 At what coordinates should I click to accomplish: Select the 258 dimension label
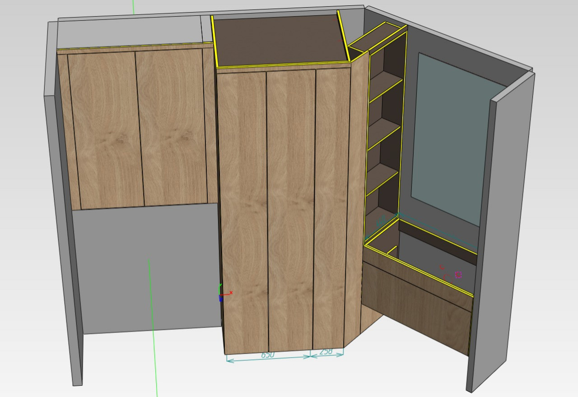(x=326, y=351)
